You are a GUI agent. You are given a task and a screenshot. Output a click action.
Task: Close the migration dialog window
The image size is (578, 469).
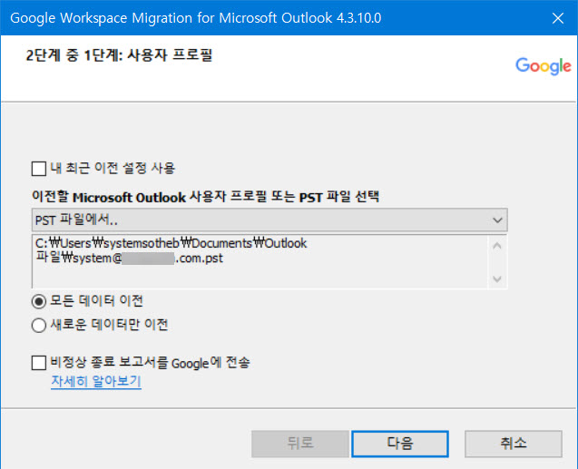pyautogui.click(x=558, y=17)
